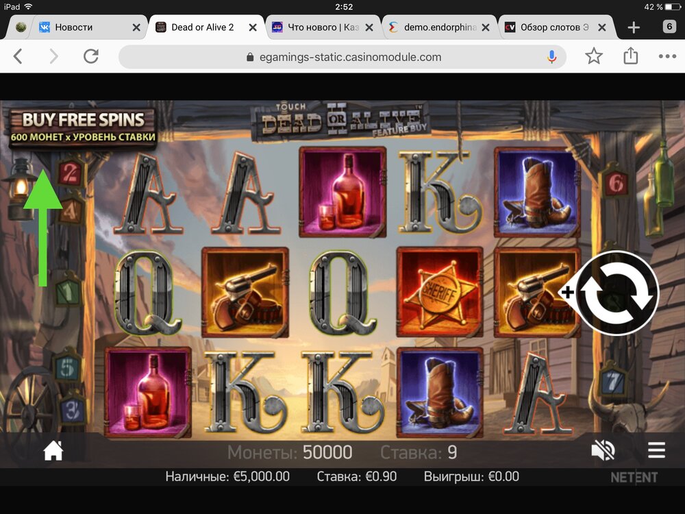Viewport: 685px width, 514px height.
Task: Close the Dead or Alive 2 tab
Action: [253, 27]
